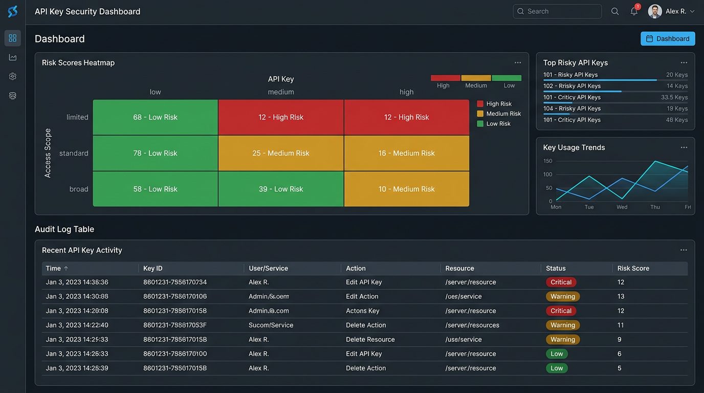Select the database stack icon in the sidebar
Screen dimensions: 704x393
(x=13, y=96)
